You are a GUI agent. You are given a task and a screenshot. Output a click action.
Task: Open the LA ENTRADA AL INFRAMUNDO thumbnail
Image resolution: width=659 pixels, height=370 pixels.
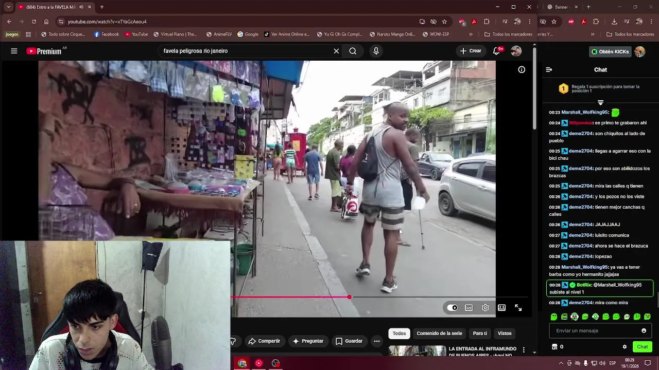(417, 351)
